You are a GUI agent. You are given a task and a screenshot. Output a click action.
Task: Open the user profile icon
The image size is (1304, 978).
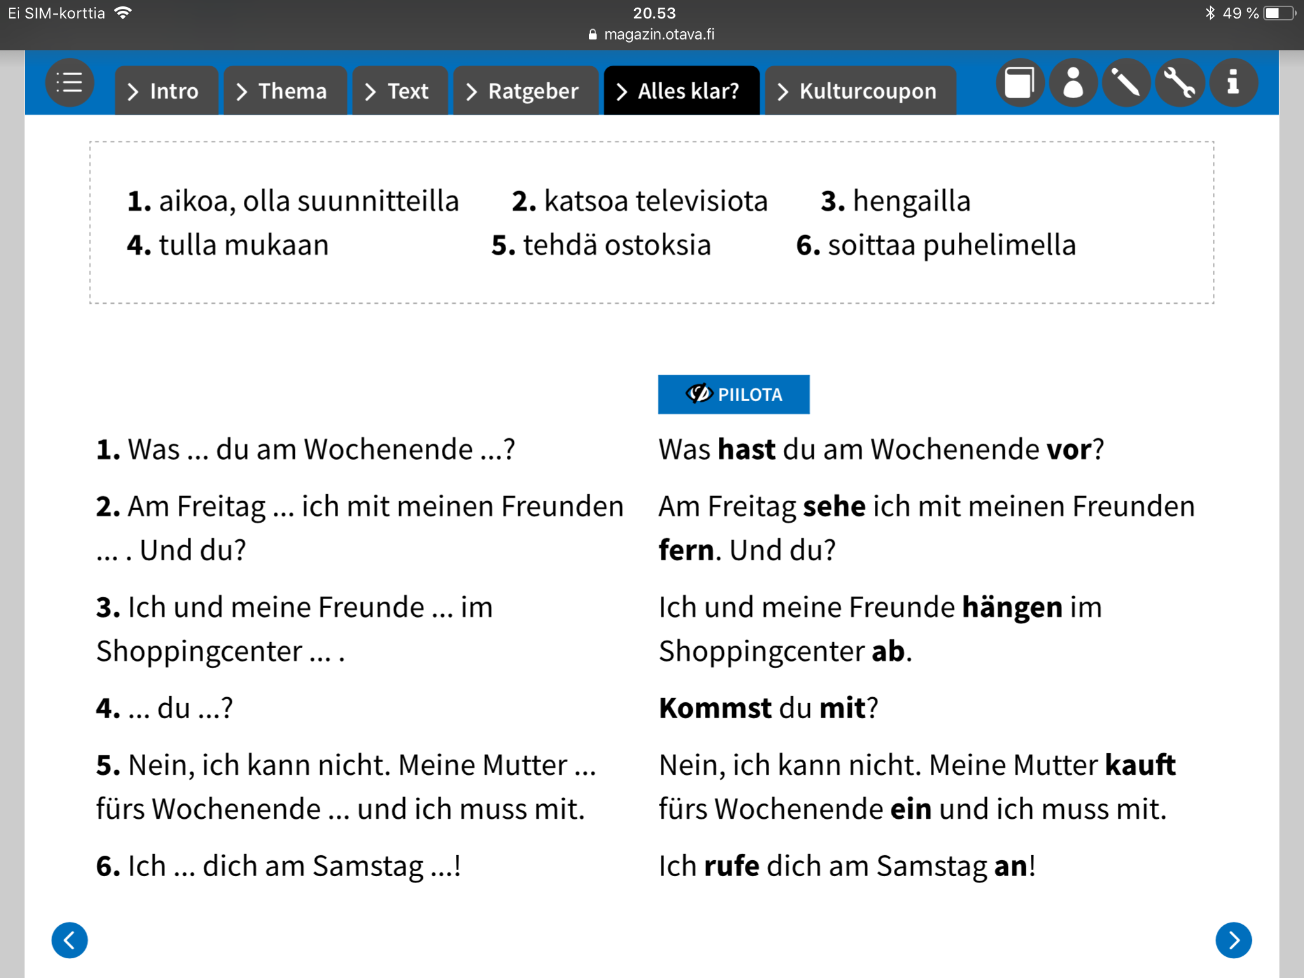1073,83
